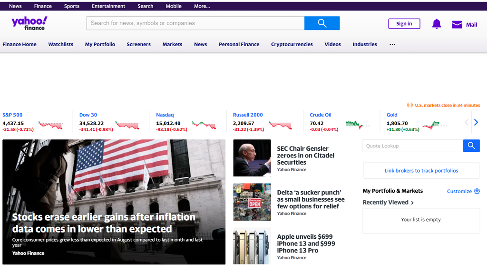Open the Stocks erase earlier gains headline

[x=104, y=223]
